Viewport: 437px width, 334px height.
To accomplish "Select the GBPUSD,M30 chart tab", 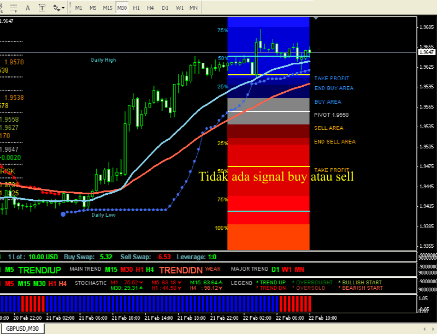I will (x=22, y=328).
